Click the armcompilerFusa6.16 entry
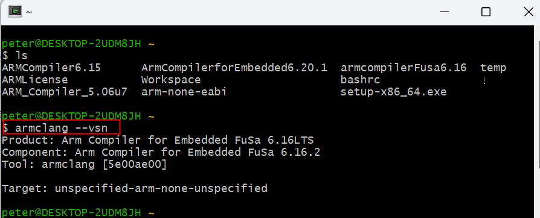540x218 pixels. click(x=403, y=68)
